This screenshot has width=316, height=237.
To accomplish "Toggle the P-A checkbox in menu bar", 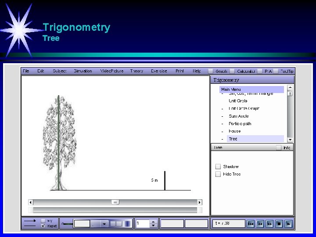I will pos(260,71).
